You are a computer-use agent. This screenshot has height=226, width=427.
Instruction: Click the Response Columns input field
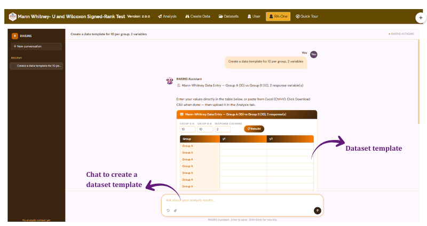tap(223, 129)
